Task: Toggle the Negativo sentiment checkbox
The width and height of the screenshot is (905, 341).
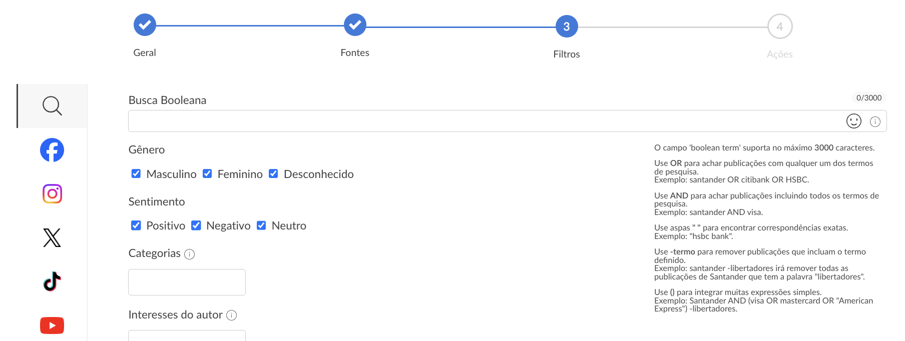Action: coord(196,225)
